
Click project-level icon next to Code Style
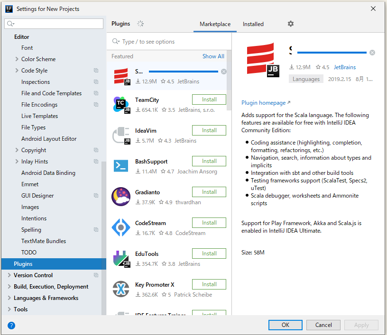pos(96,71)
